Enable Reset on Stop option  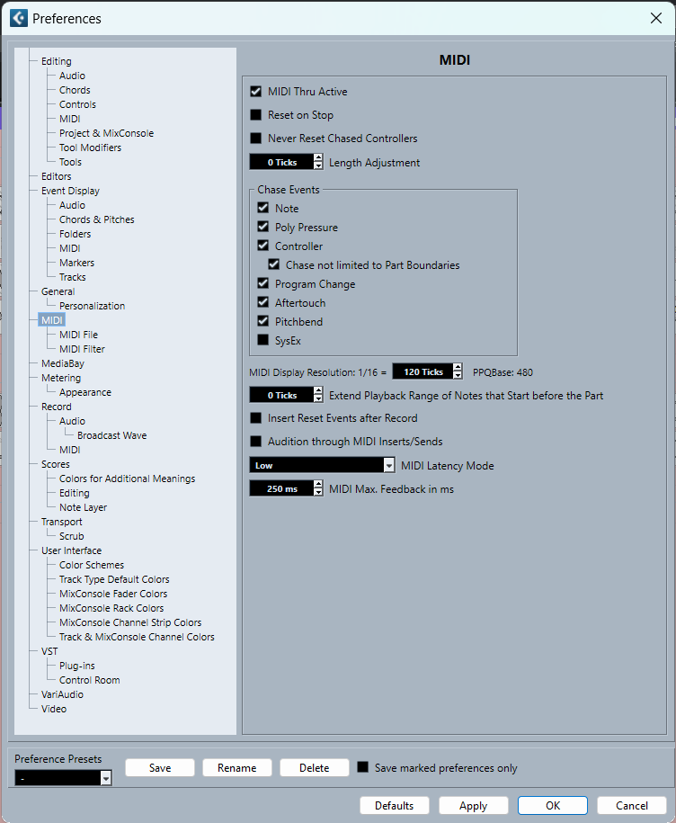[256, 115]
